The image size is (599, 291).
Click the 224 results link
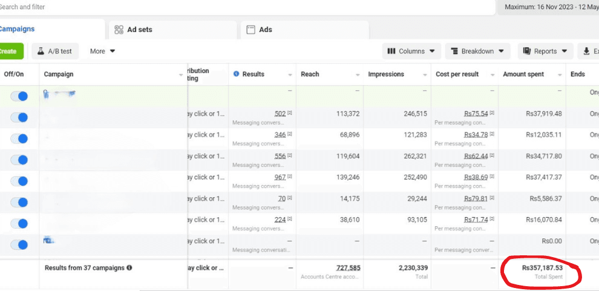pyautogui.click(x=280, y=220)
